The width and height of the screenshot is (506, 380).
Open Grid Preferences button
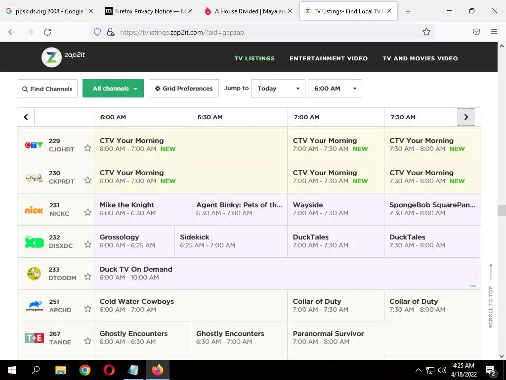click(x=184, y=88)
